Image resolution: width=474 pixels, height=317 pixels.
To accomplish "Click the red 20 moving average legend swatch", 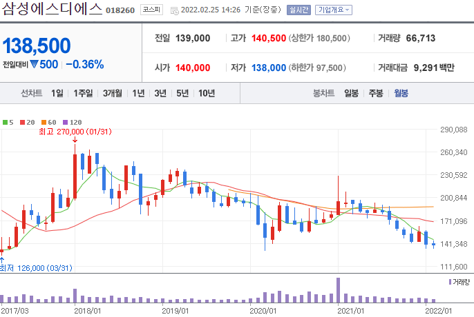I will click(22, 122).
